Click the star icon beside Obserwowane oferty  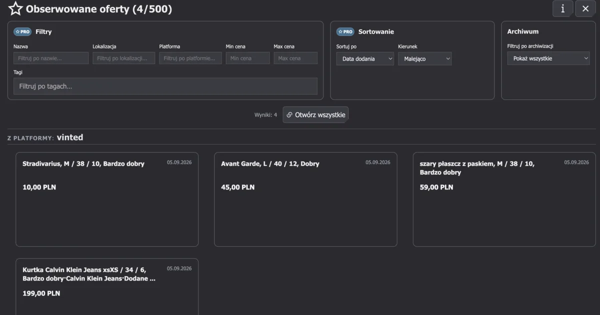(15, 8)
